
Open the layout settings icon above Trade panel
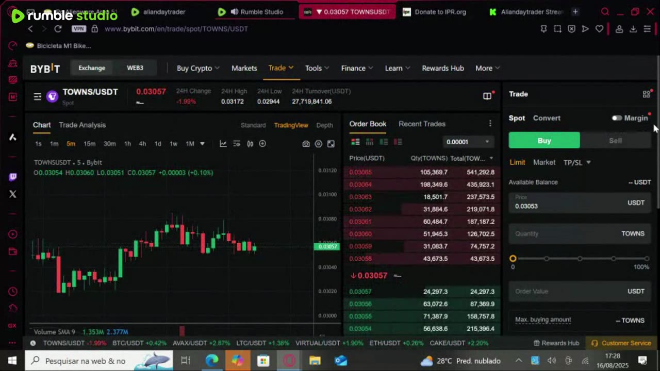pos(487,96)
